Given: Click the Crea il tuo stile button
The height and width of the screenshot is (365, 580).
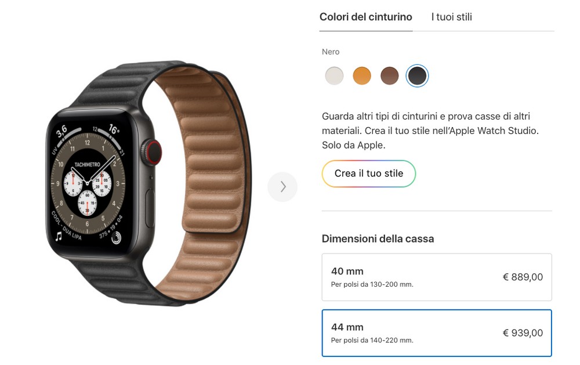Looking at the screenshot, I should pyautogui.click(x=369, y=174).
